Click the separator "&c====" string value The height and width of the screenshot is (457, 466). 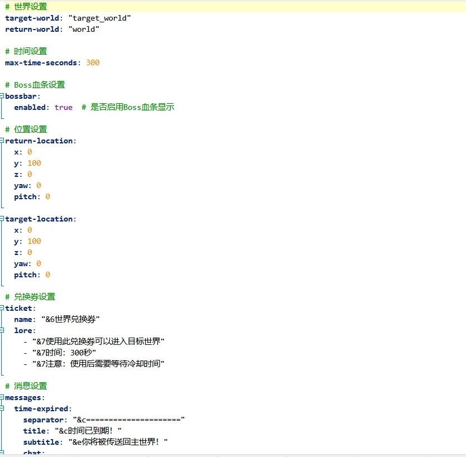[129, 420]
